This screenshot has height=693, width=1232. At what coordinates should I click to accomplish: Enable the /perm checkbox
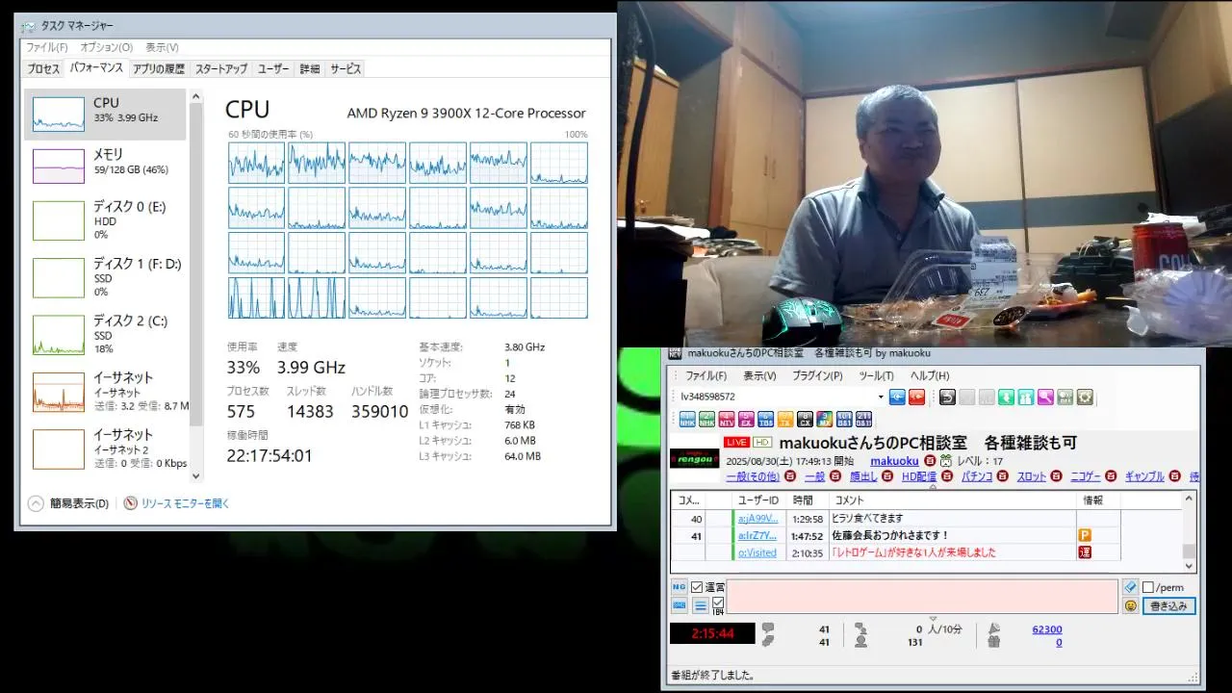tap(1147, 587)
